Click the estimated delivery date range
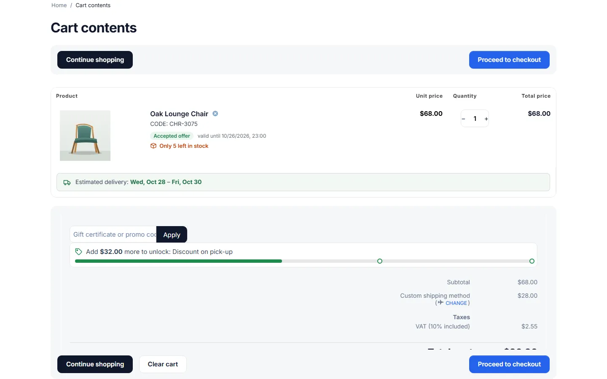The height and width of the screenshot is (379, 607). [x=166, y=182]
